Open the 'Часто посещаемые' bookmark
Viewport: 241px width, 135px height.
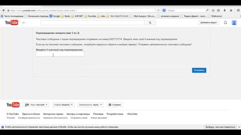pyautogui.click(x=12, y=16)
